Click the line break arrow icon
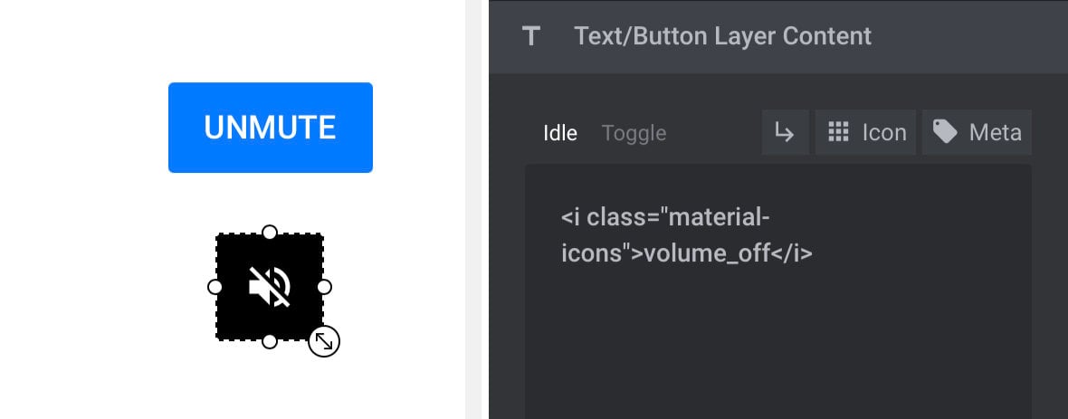This screenshot has height=419, width=1068. (786, 132)
